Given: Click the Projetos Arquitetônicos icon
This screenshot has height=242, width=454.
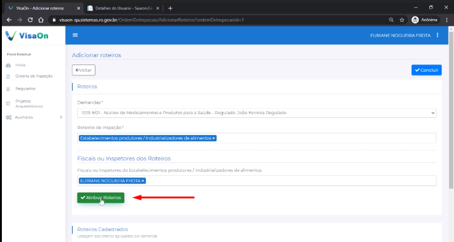Looking at the screenshot, I should 8,103.
